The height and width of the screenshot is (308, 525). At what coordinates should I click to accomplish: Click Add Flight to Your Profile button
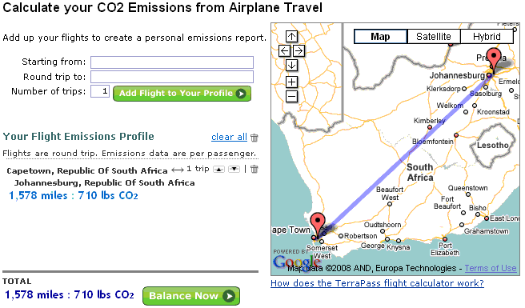[182, 94]
